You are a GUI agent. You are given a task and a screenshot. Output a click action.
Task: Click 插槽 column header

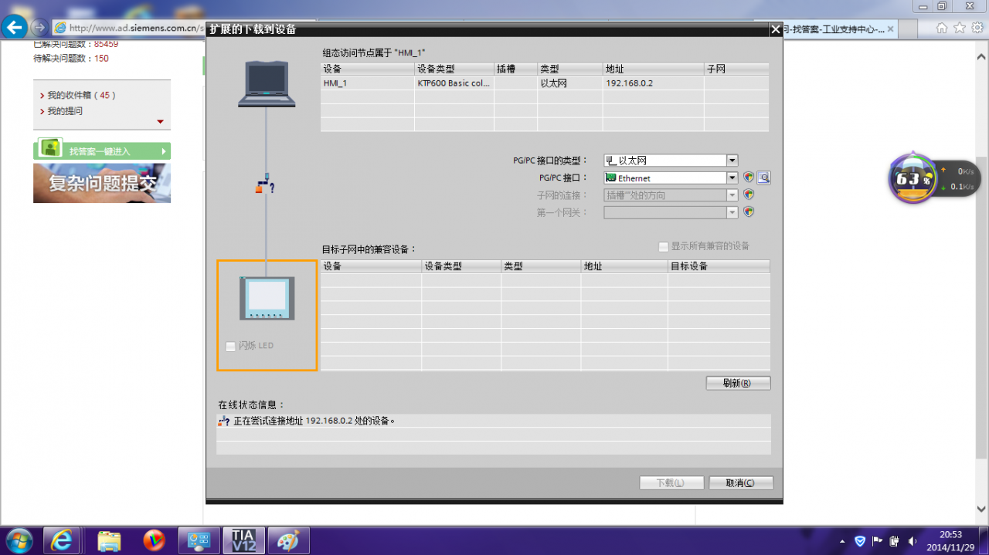(x=515, y=69)
